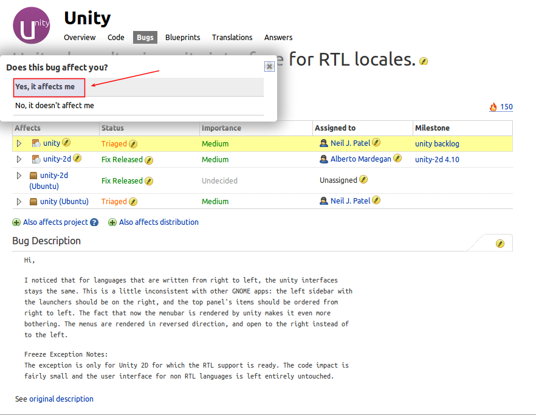Click help icon beside Also affects project
The image size is (536, 415).
(x=94, y=222)
